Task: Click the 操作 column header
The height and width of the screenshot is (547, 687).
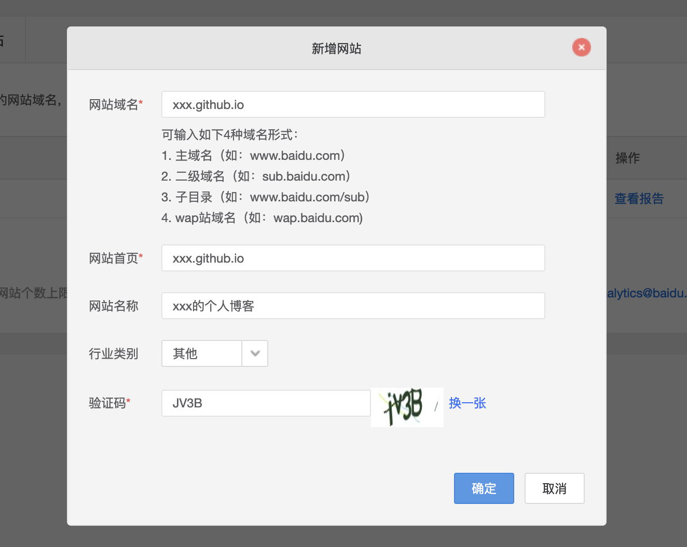Action: click(x=627, y=158)
